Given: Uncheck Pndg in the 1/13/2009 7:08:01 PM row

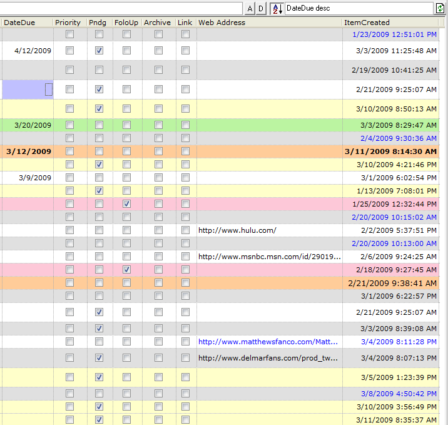Looking at the screenshot, I should point(99,191).
